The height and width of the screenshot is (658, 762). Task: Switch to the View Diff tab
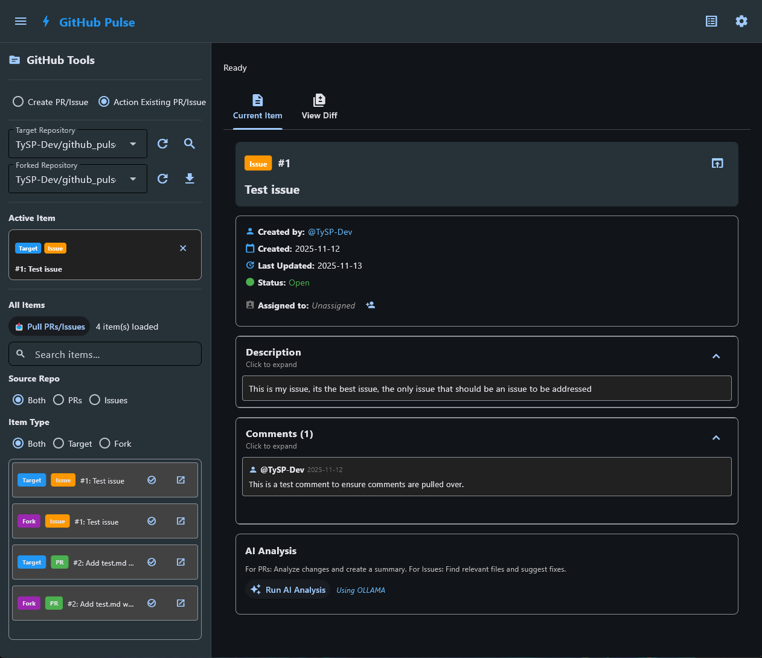coord(319,107)
